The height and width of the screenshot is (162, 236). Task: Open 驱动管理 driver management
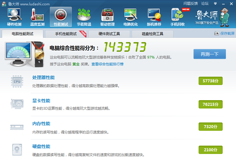click(x=107, y=17)
